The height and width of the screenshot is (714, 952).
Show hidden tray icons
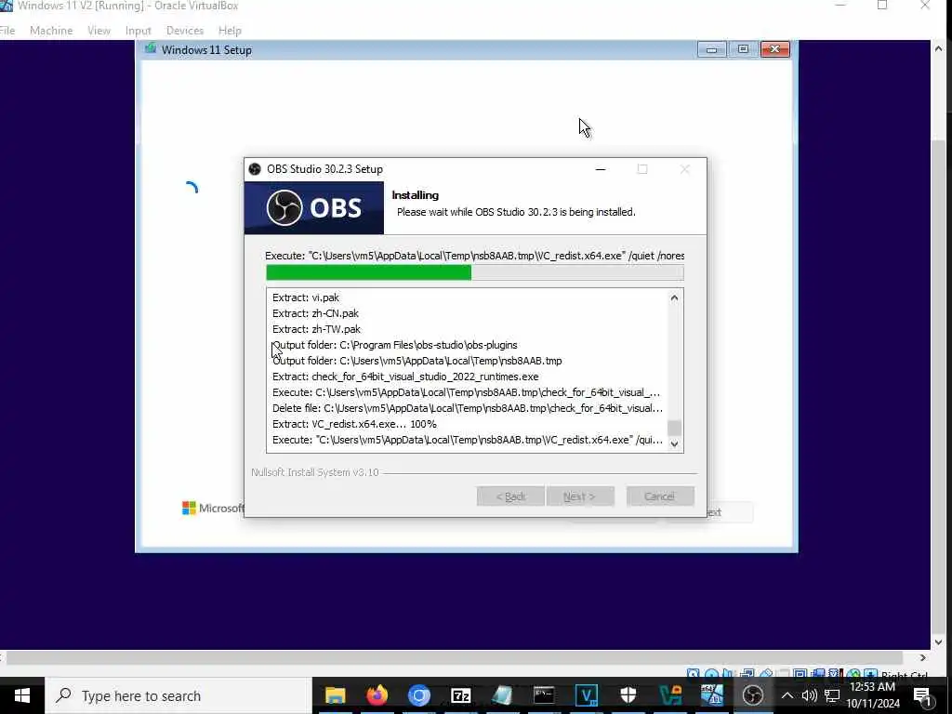787,695
